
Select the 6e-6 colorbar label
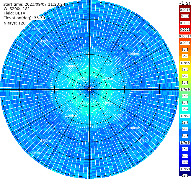pos(185,76)
